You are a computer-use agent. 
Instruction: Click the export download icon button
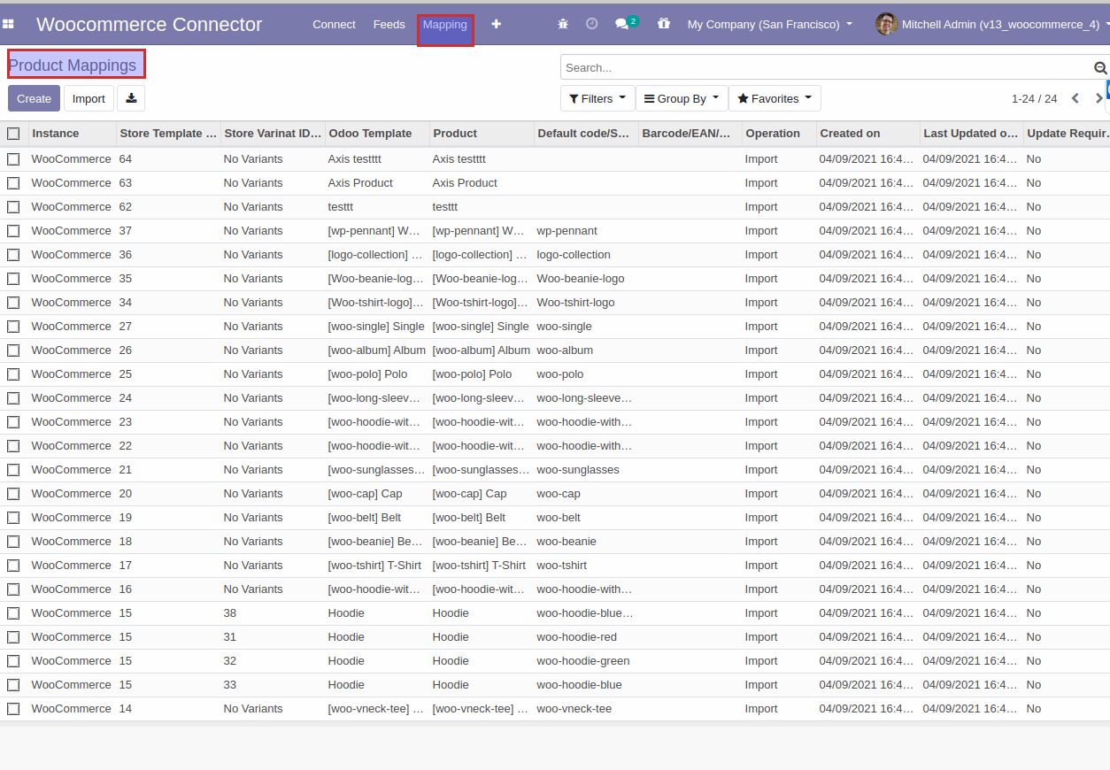[x=131, y=98]
